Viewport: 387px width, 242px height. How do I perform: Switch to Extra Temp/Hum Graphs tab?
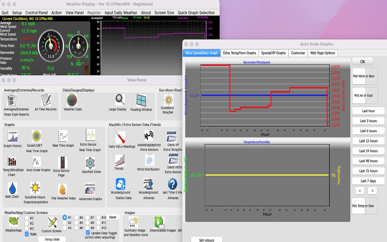click(240, 53)
